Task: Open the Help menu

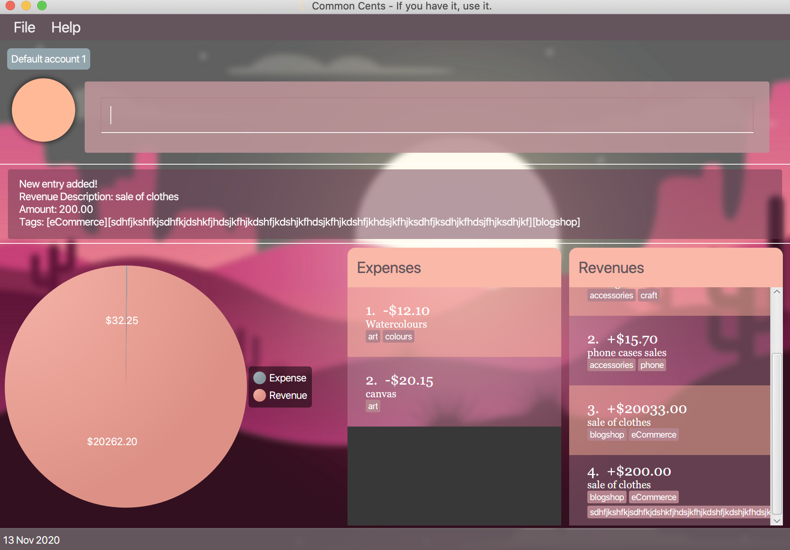Action: tap(66, 27)
